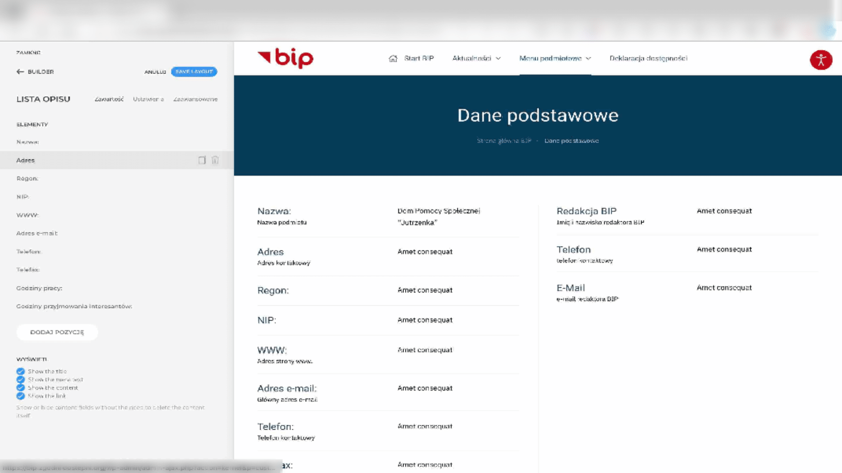
Task: Go back via the Builder link
Action: [x=41, y=72]
